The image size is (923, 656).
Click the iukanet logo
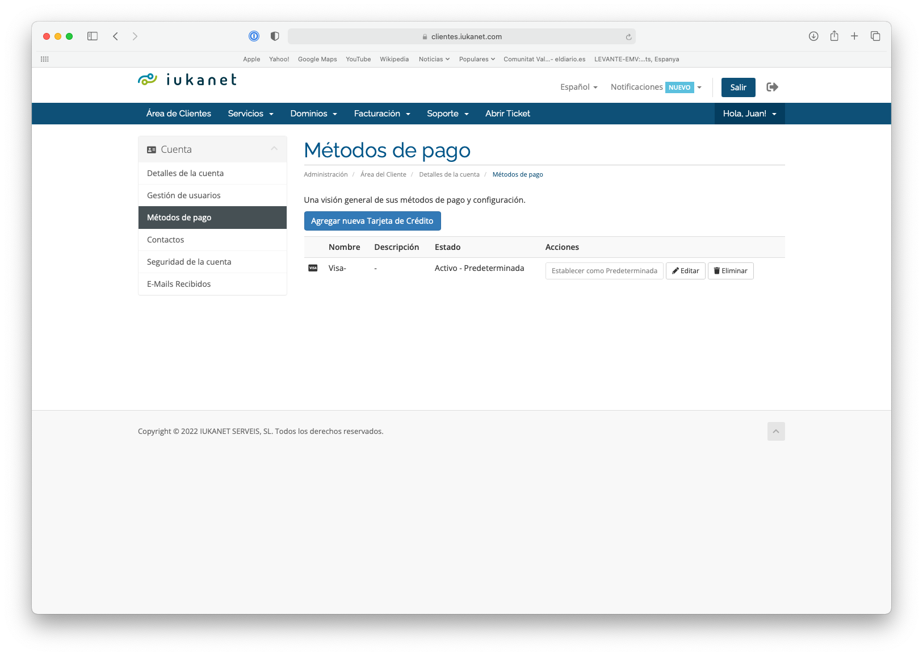pos(187,80)
